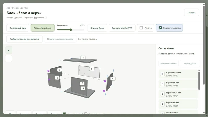Click the dialog scrollbar down arrow
The height and width of the screenshot is (117, 208).
tap(204, 113)
